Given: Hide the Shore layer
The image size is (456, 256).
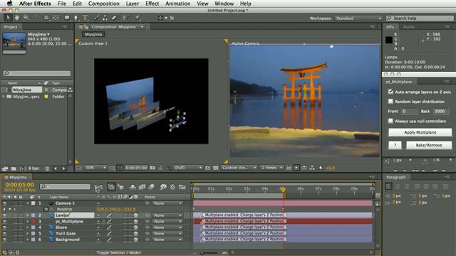Looking at the screenshot, I should (5, 228).
